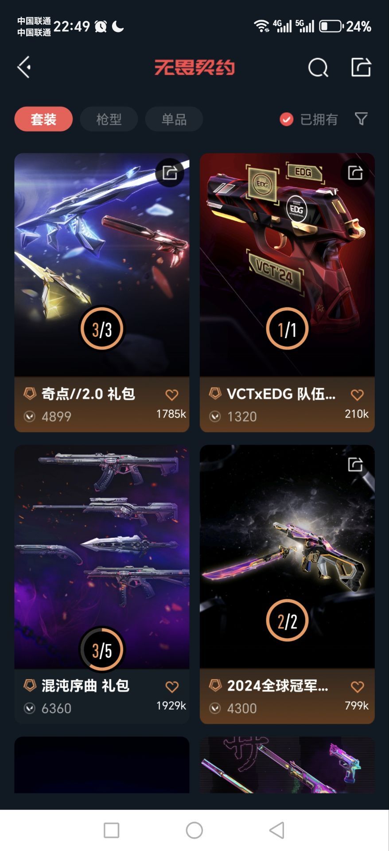Screen dimensions: 389x851
Task: Like the VCTxEDG 队伍 heart
Action: (x=357, y=395)
